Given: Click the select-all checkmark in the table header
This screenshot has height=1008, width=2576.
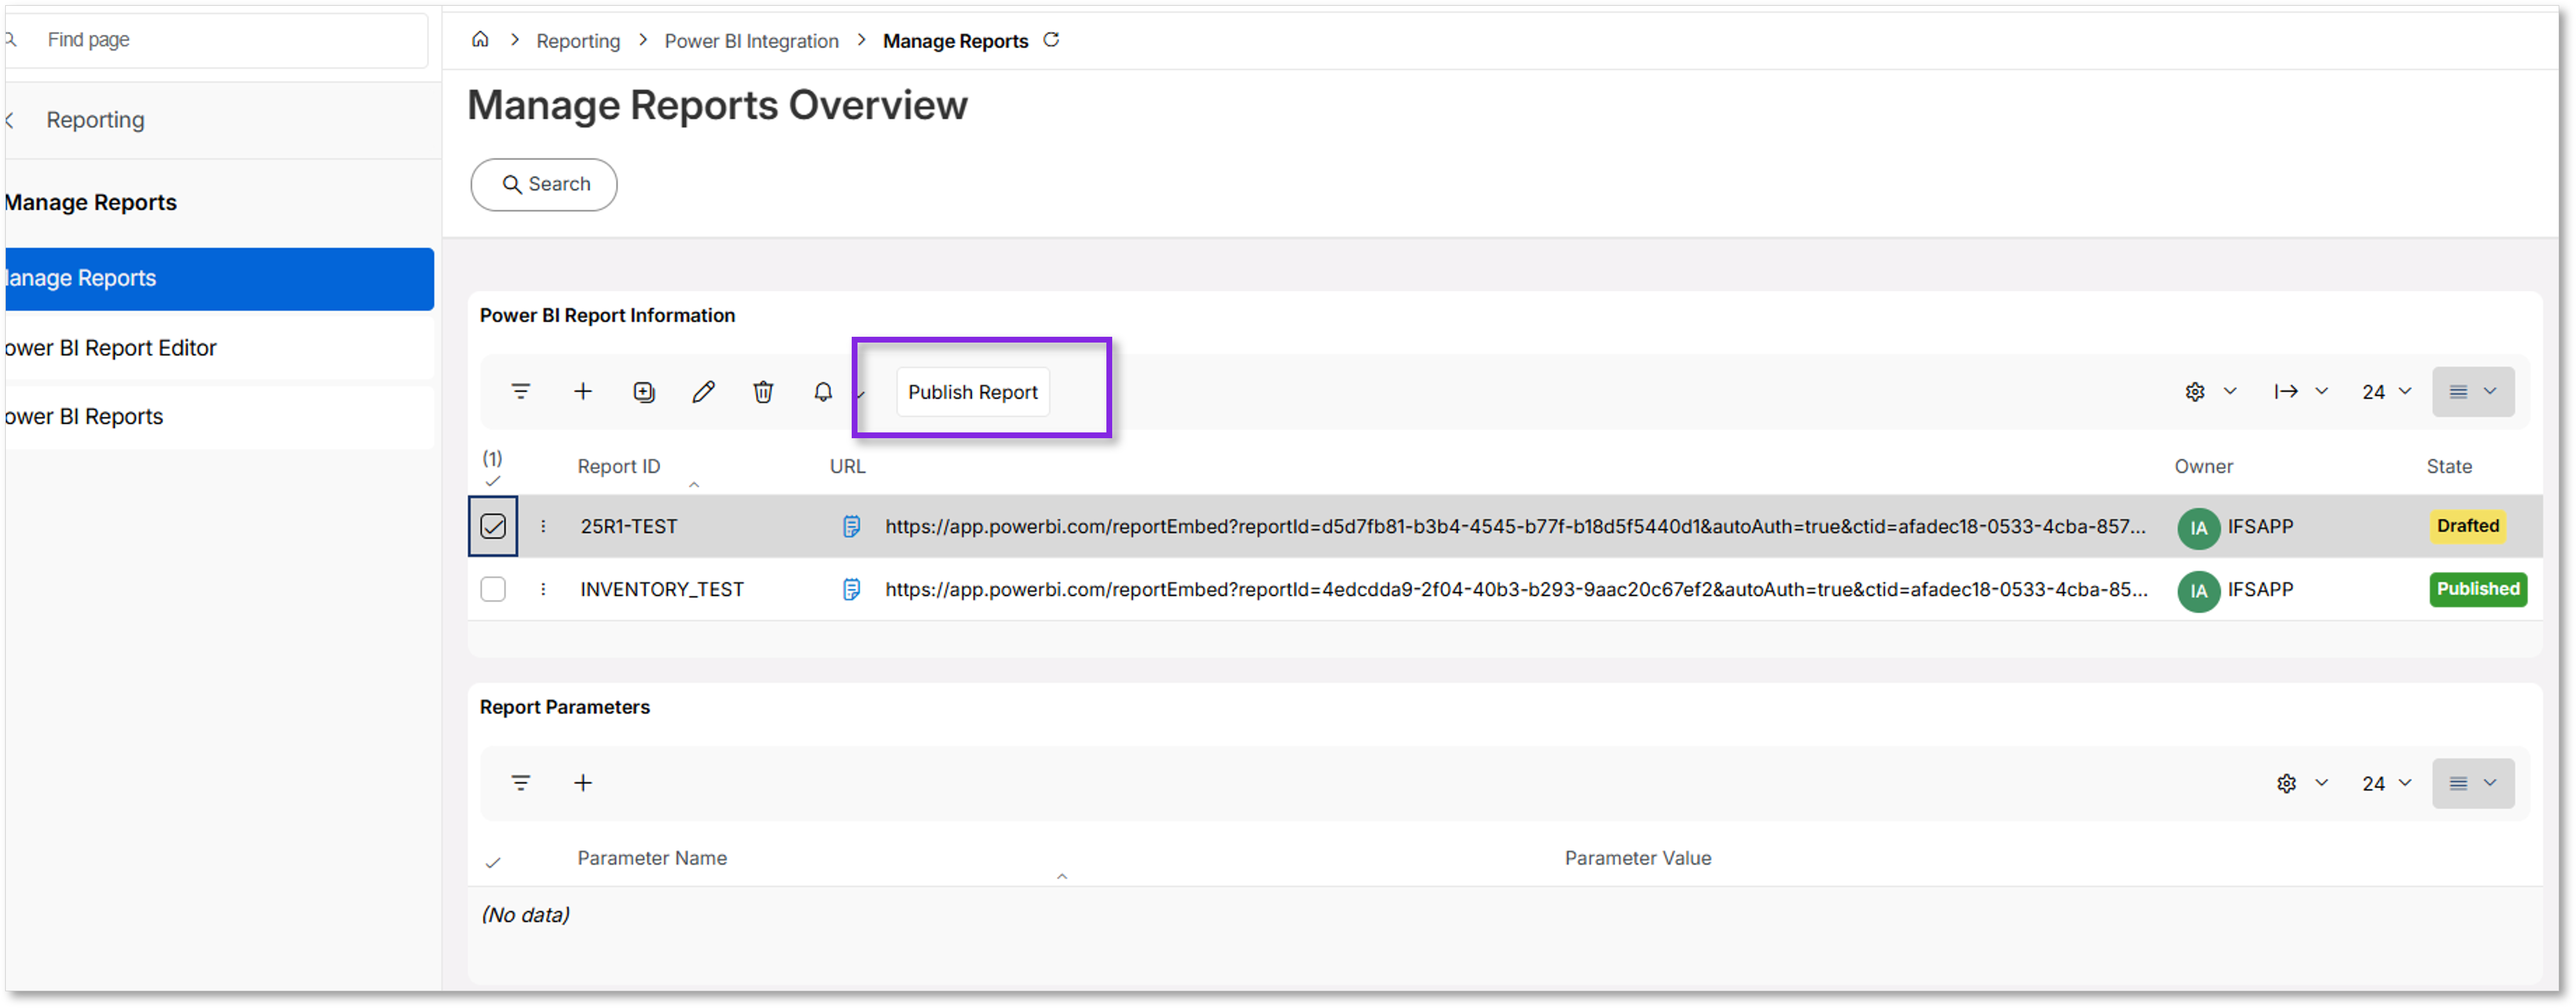Looking at the screenshot, I should click(x=493, y=481).
